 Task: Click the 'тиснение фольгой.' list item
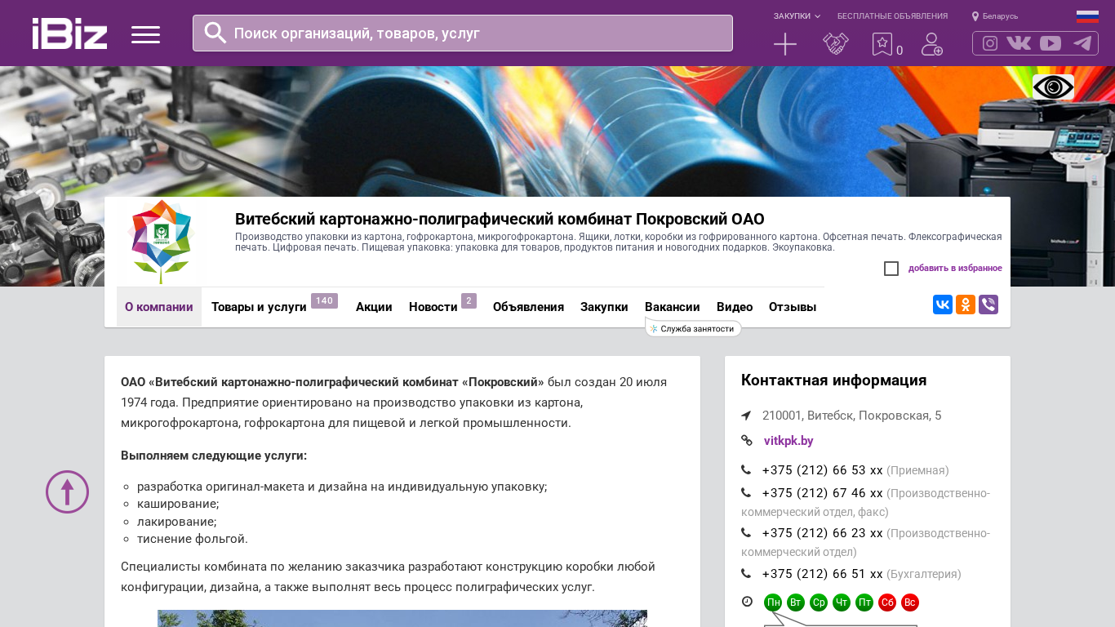point(193,539)
